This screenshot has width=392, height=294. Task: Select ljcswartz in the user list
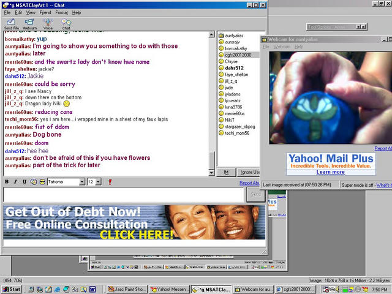[233, 100]
